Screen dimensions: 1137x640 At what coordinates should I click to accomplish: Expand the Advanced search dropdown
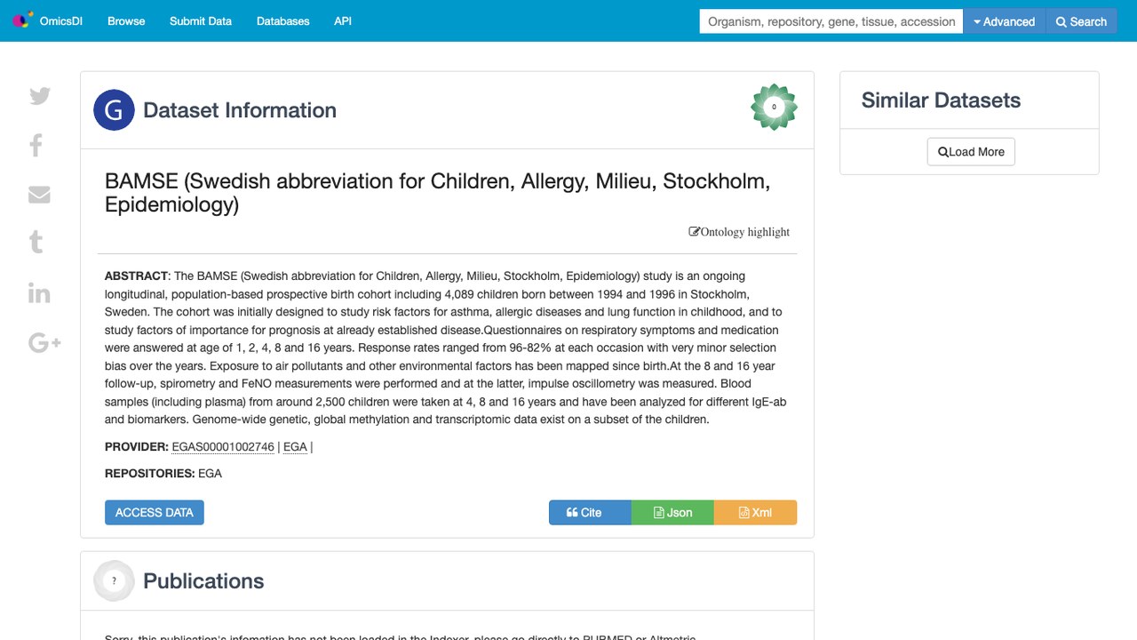click(1004, 21)
